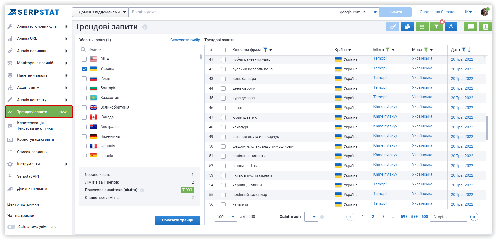The image size is (497, 240).
Task: Click the SERPSTAT logo
Action: 33,12
